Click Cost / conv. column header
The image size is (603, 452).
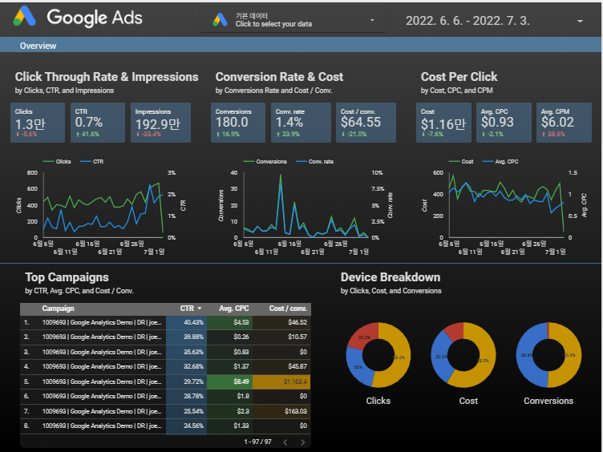(288, 309)
